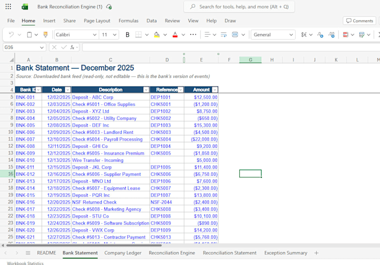Viewport: 380px width, 265px height.
Task: Open the Reference column filter
Action: point(180,90)
